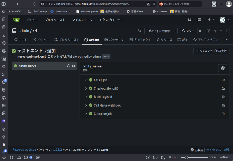
Task: Reload the page with the refresh icon
Action: point(35,4)
